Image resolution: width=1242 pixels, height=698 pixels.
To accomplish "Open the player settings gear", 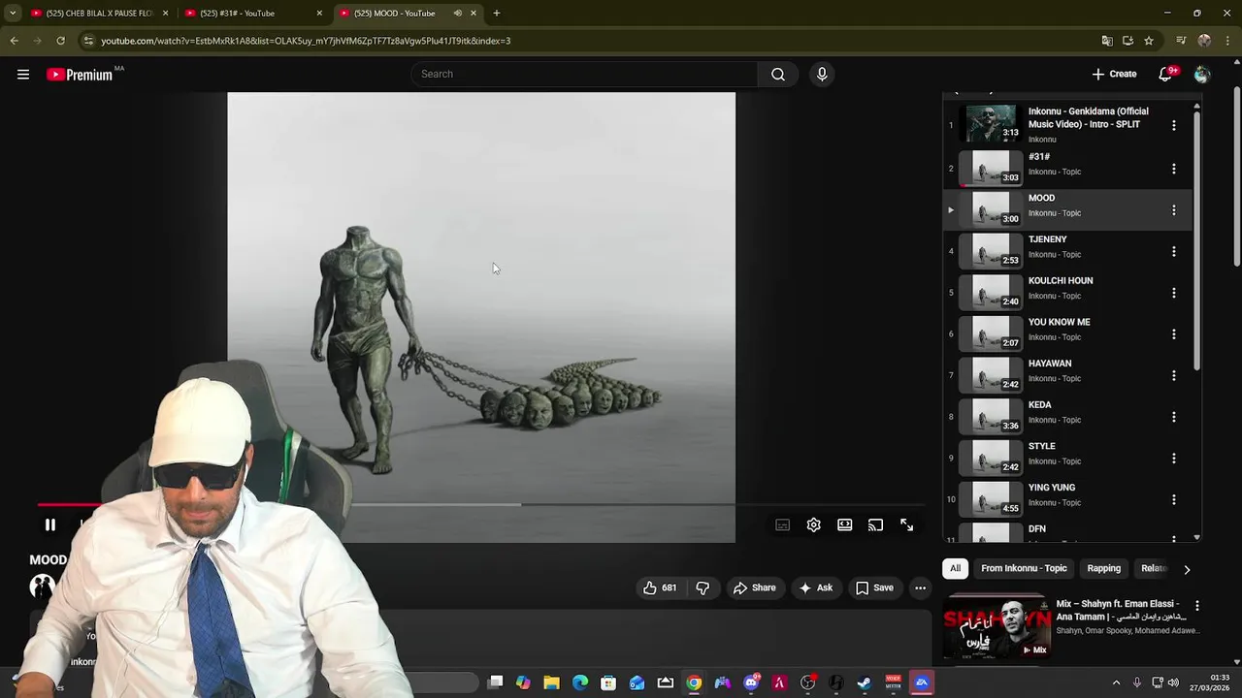I will (813, 524).
